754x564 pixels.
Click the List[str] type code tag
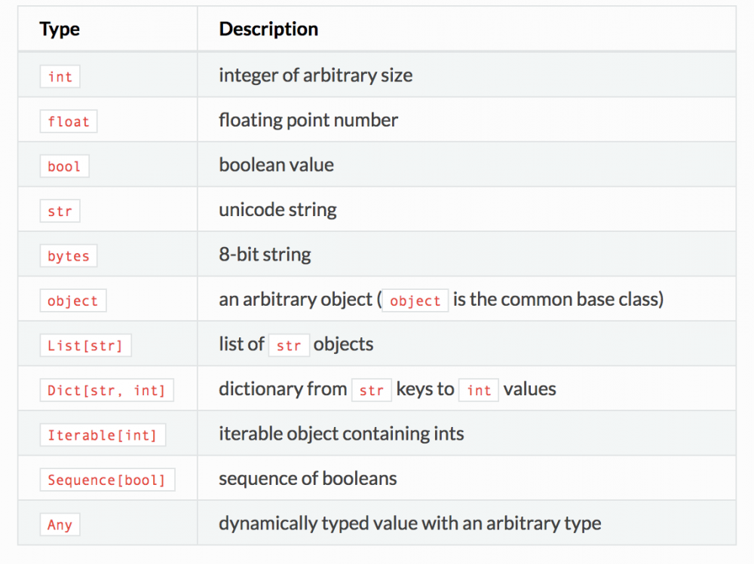click(85, 346)
